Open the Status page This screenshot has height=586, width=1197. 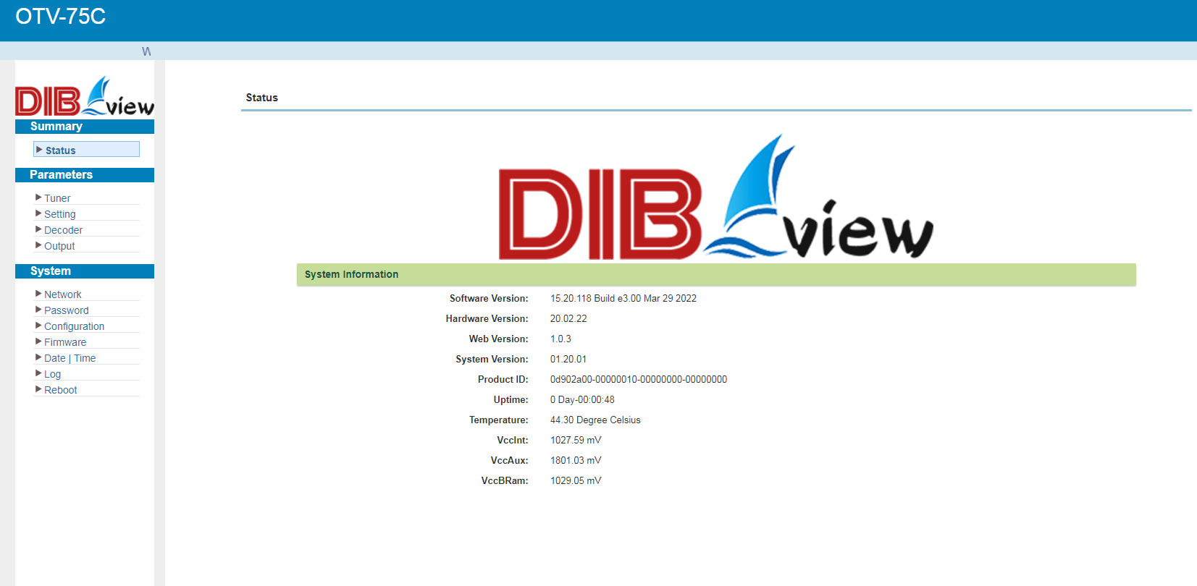(61, 150)
